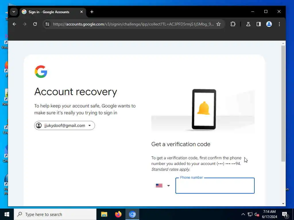Click the Chrome taskbar icon
The image size is (294, 220).
coord(132,214)
